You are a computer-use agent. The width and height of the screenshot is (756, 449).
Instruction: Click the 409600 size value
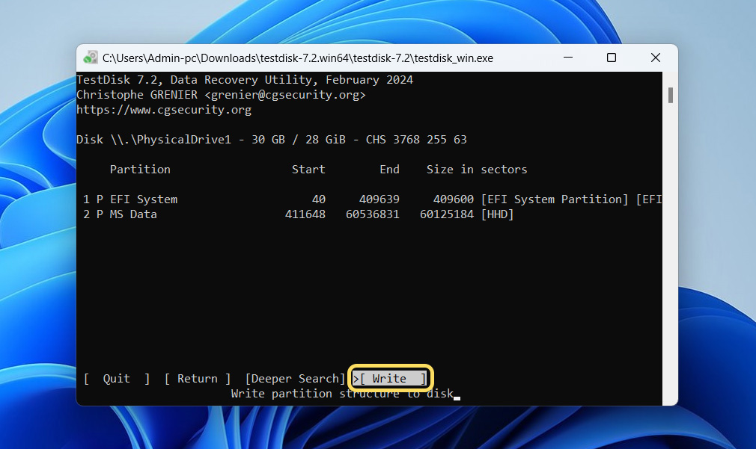453,199
